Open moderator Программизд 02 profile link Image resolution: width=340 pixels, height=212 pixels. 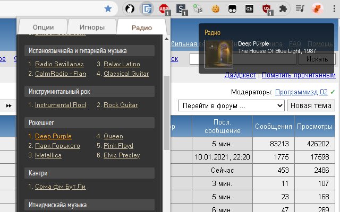pos(301,92)
